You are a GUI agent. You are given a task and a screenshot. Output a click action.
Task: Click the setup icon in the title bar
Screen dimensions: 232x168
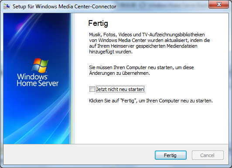7,7
